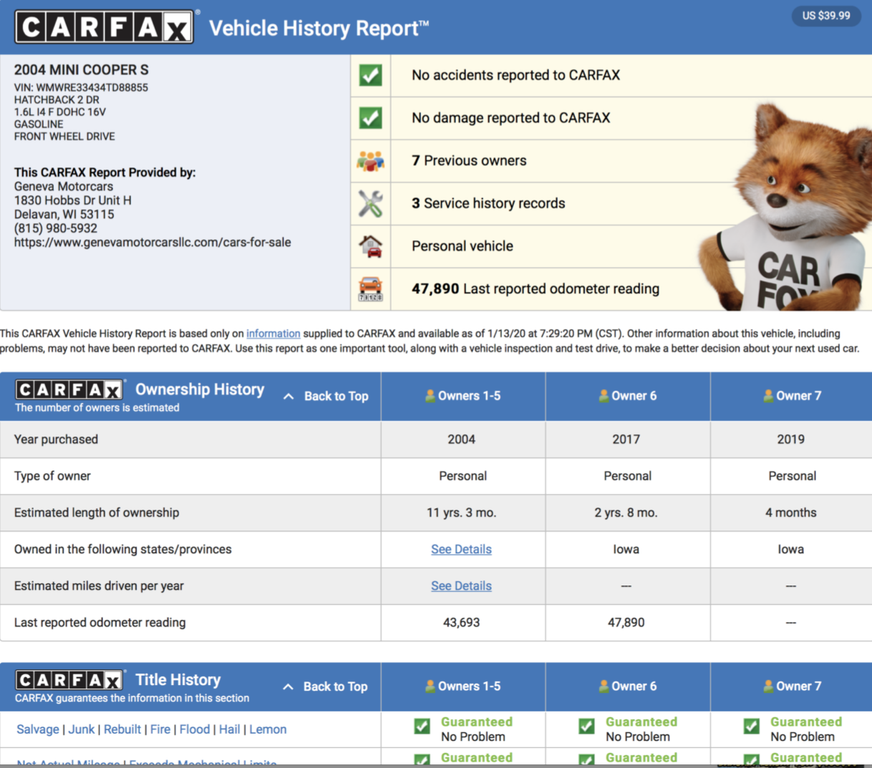Viewport: 872px width, 768px height.
Task: Click the previous owners people icon
Action: click(370, 161)
